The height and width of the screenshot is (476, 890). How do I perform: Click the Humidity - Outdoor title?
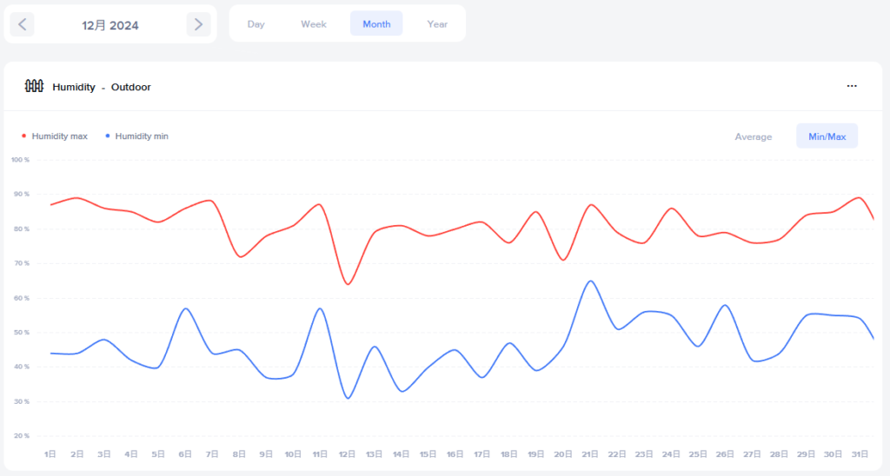tap(102, 87)
